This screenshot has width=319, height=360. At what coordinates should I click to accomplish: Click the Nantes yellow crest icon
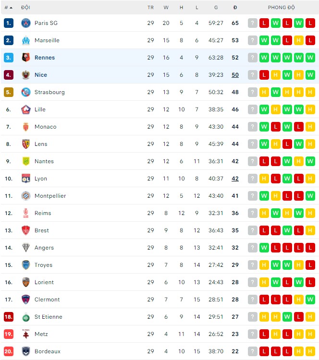26,161
